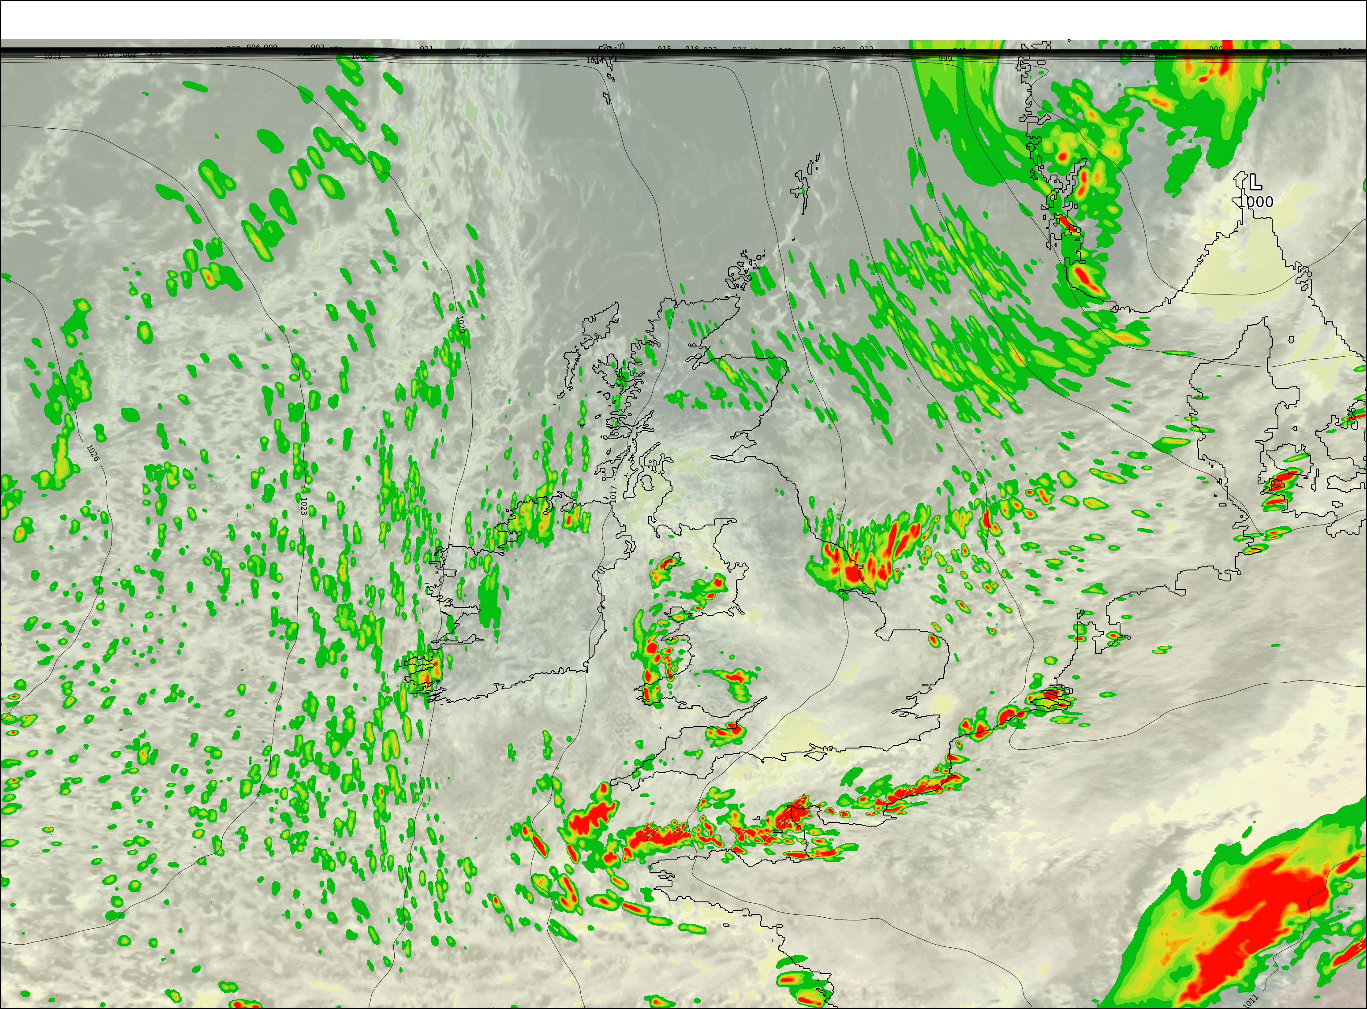The image size is (1367, 1009).
Task: Select the '978' label on the top strip
Action: pyautogui.click(x=1142, y=55)
